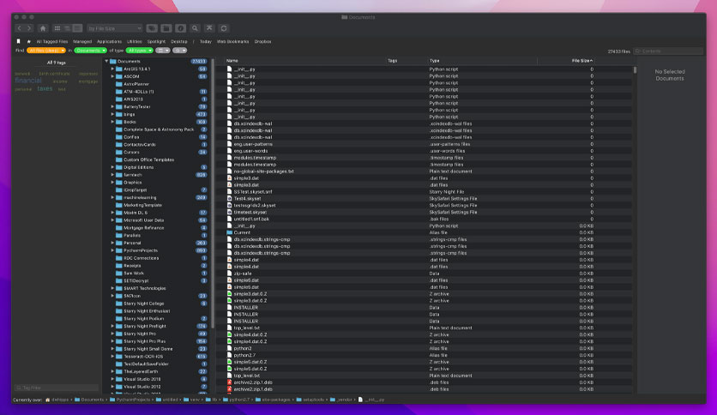Expand the PycharmProjects folder

112,250
